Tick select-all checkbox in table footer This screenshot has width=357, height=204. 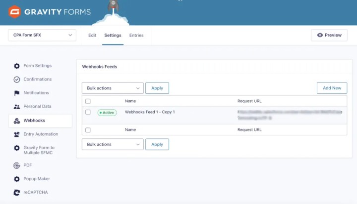88,130
